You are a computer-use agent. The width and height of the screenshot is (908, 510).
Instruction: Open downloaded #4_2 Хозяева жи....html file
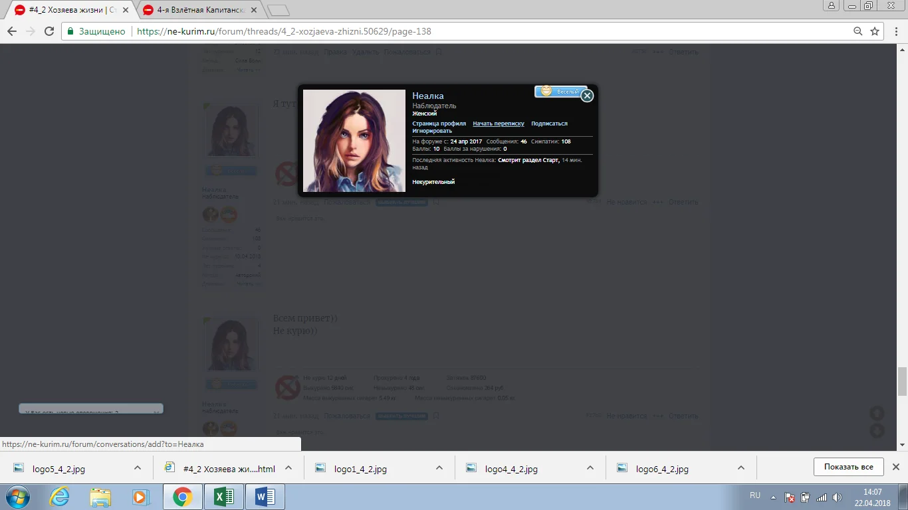click(x=229, y=468)
